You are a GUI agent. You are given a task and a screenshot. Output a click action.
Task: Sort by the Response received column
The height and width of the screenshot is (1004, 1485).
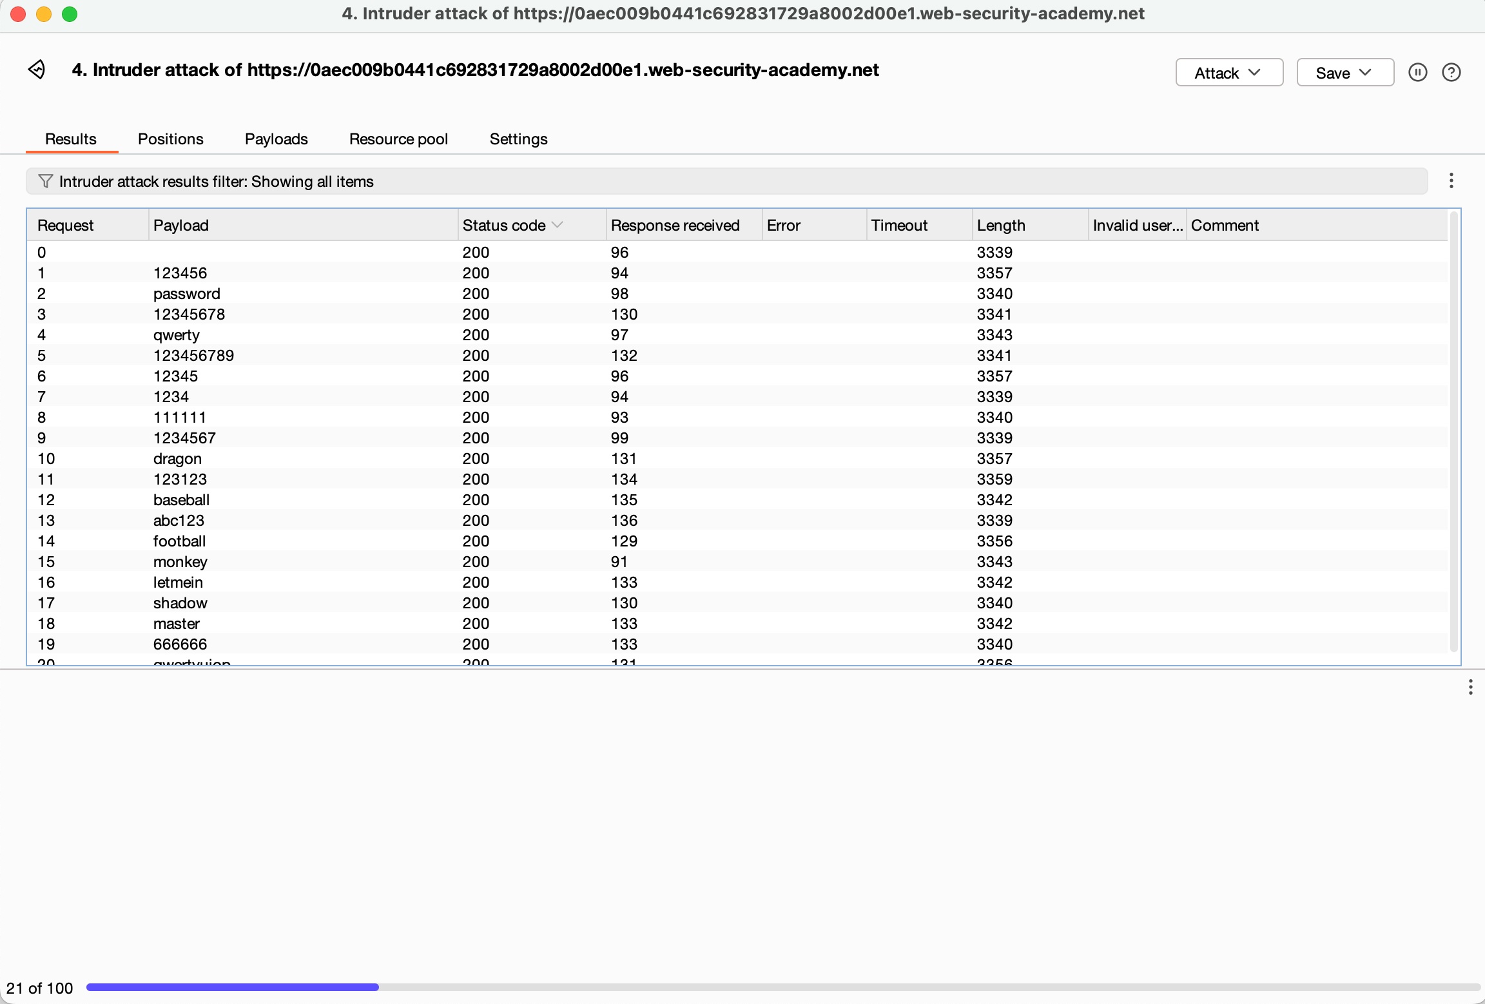[x=684, y=226]
